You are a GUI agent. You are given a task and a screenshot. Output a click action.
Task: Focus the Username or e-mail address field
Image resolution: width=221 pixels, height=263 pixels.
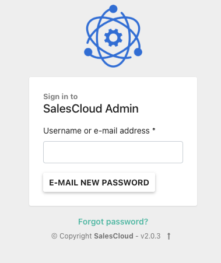point(113,152)
